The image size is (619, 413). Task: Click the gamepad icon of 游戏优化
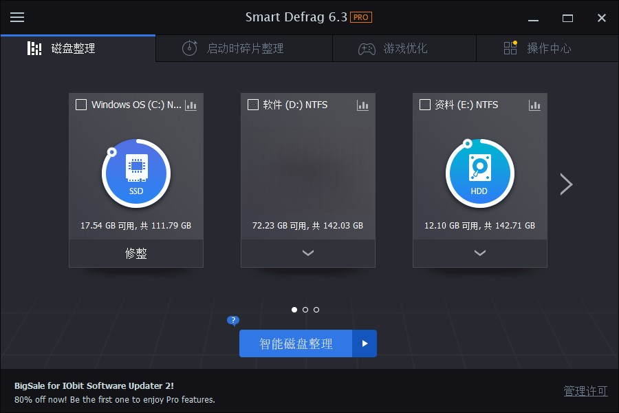367,49
